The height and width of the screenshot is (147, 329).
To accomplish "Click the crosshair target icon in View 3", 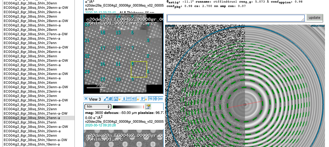I will click(156, 98).
